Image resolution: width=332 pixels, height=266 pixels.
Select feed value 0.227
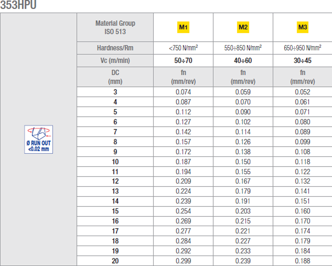243,241
